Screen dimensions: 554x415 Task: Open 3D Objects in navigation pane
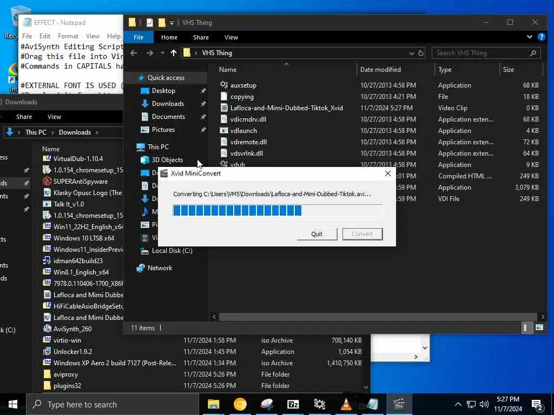click(x=167, y=159)
